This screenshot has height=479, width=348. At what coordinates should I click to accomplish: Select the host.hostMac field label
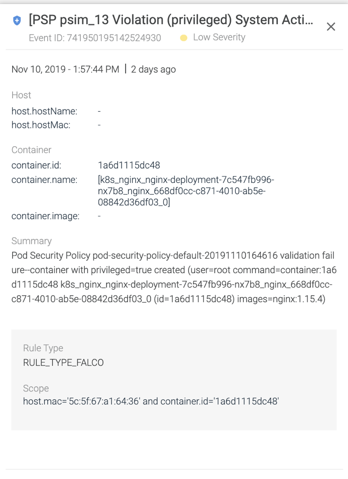coord(41,125)
